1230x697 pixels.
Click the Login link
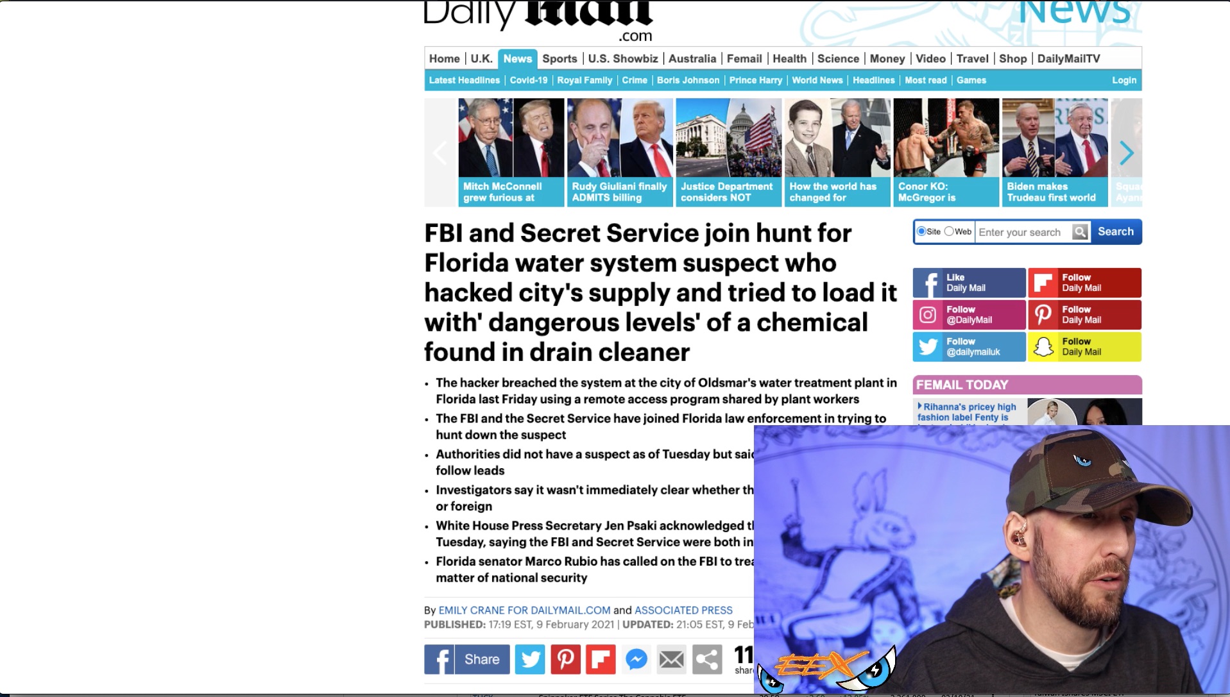tap(1124, 80)
